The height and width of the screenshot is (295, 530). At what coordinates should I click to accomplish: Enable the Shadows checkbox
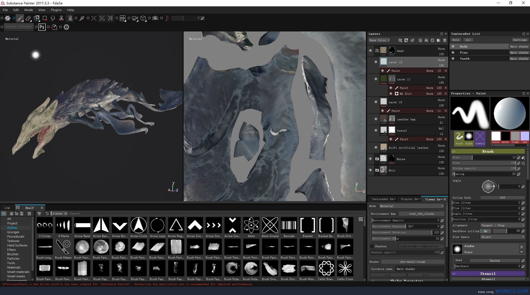pos(372,246)
